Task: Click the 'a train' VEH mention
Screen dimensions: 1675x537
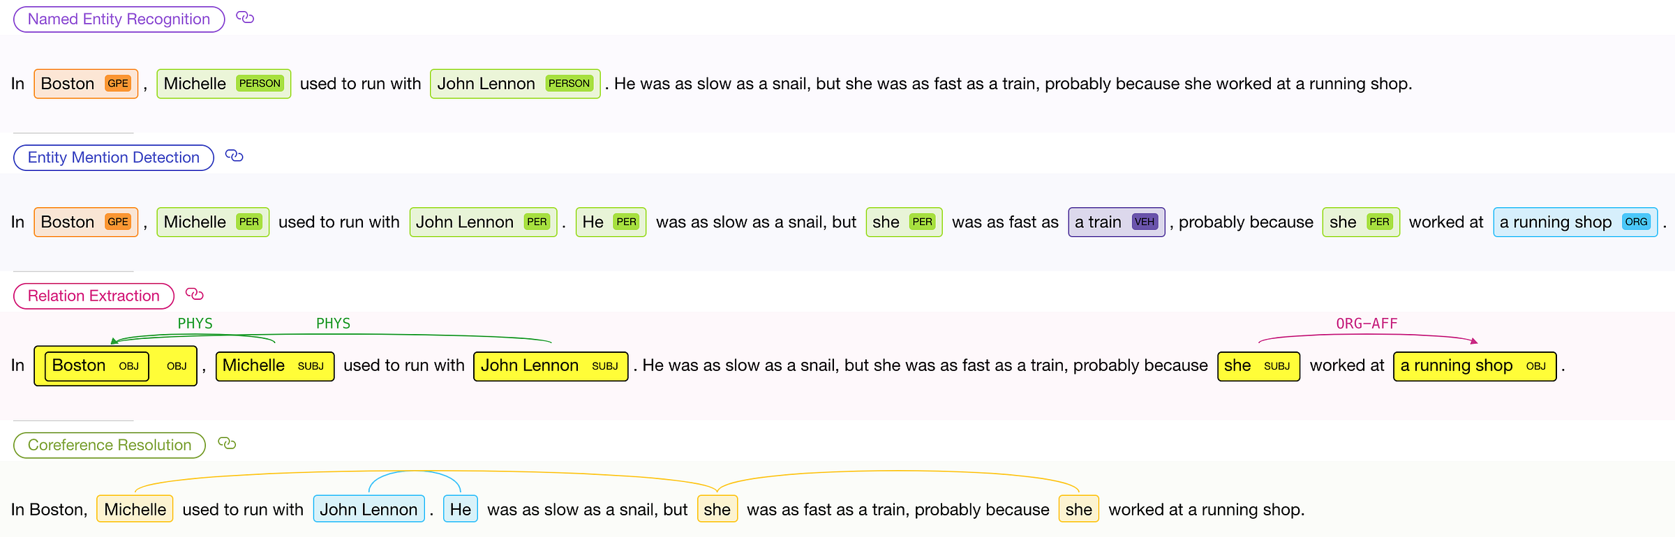Action: (x=1117, y=222)
